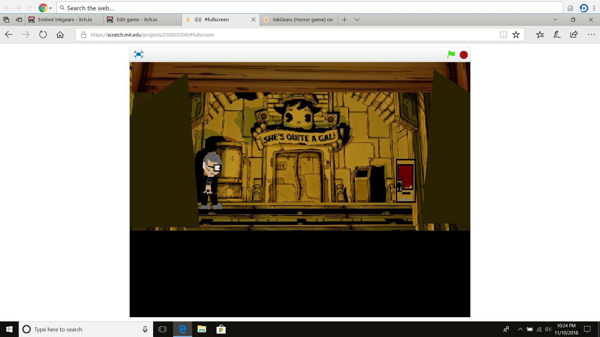Click the character sprite with glasses
Image resolution: width=600 pixels, height=337 pixels.
pos(212,180)
